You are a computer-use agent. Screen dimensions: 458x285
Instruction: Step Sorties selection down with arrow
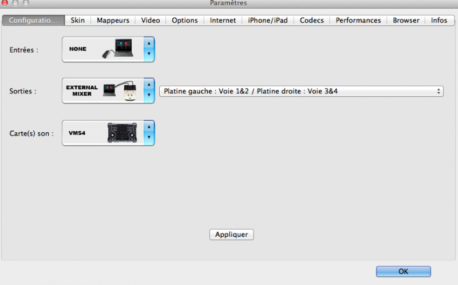[149, 95]
